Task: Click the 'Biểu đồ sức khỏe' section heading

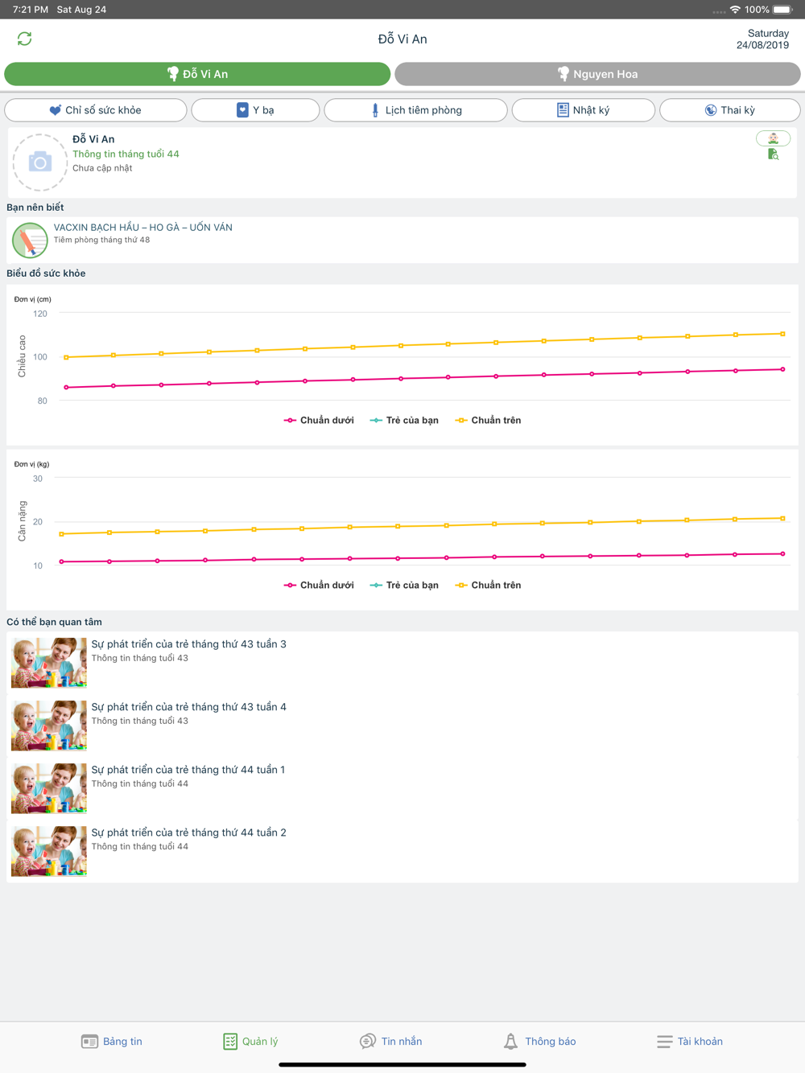Action: click(46, 273)
